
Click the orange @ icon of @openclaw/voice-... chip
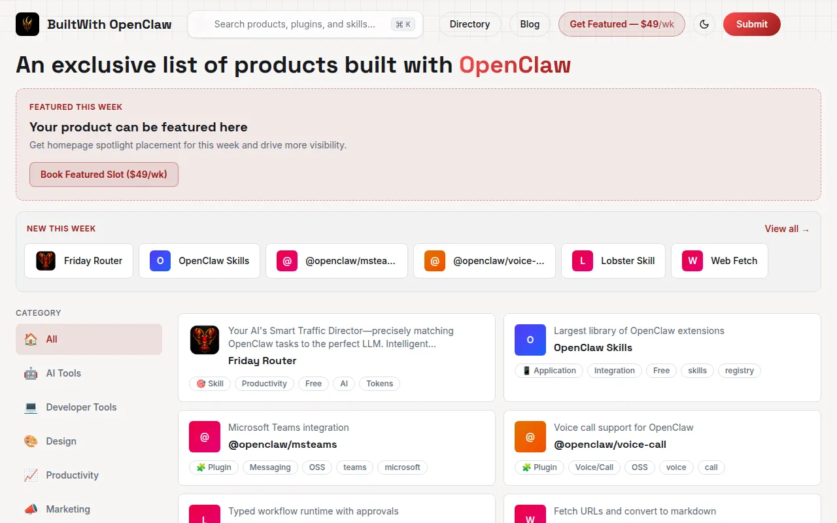[x=435, y=261]
